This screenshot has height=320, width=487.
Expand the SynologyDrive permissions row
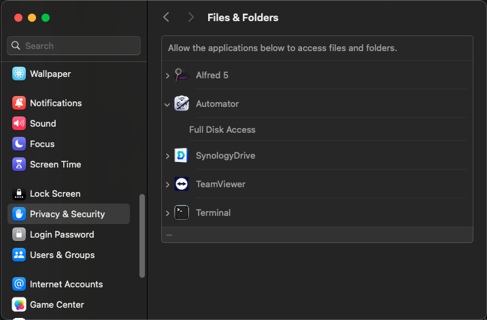tap(167, 157)
